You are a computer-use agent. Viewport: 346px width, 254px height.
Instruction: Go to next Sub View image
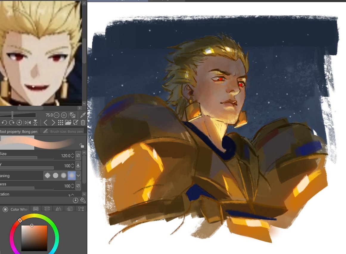53,122
